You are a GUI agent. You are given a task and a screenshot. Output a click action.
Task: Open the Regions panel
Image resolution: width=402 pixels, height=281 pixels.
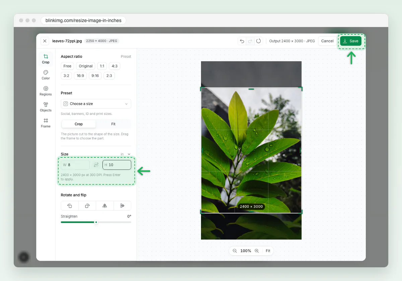point(46,91)
